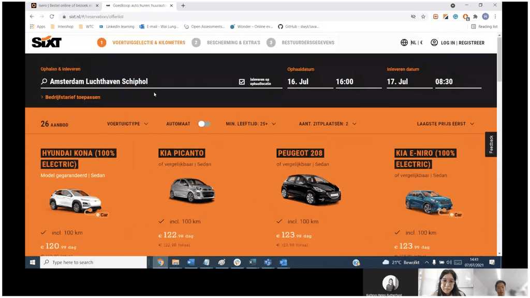Screen dimensions: 530x298
Task: Open Microsoft Teams from the taskbar
Action: [x=268, y=262]
